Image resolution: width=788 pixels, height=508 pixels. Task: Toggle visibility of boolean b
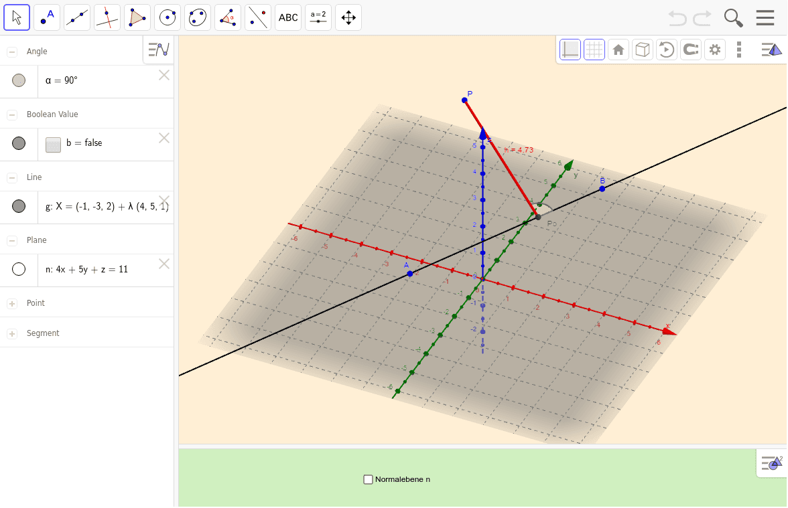tap(19, 143)
